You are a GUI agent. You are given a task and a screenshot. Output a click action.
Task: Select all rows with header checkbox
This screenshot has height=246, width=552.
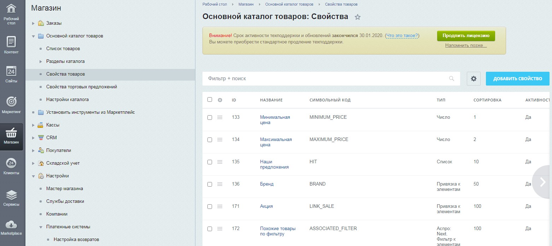click(x=210, y=100)
